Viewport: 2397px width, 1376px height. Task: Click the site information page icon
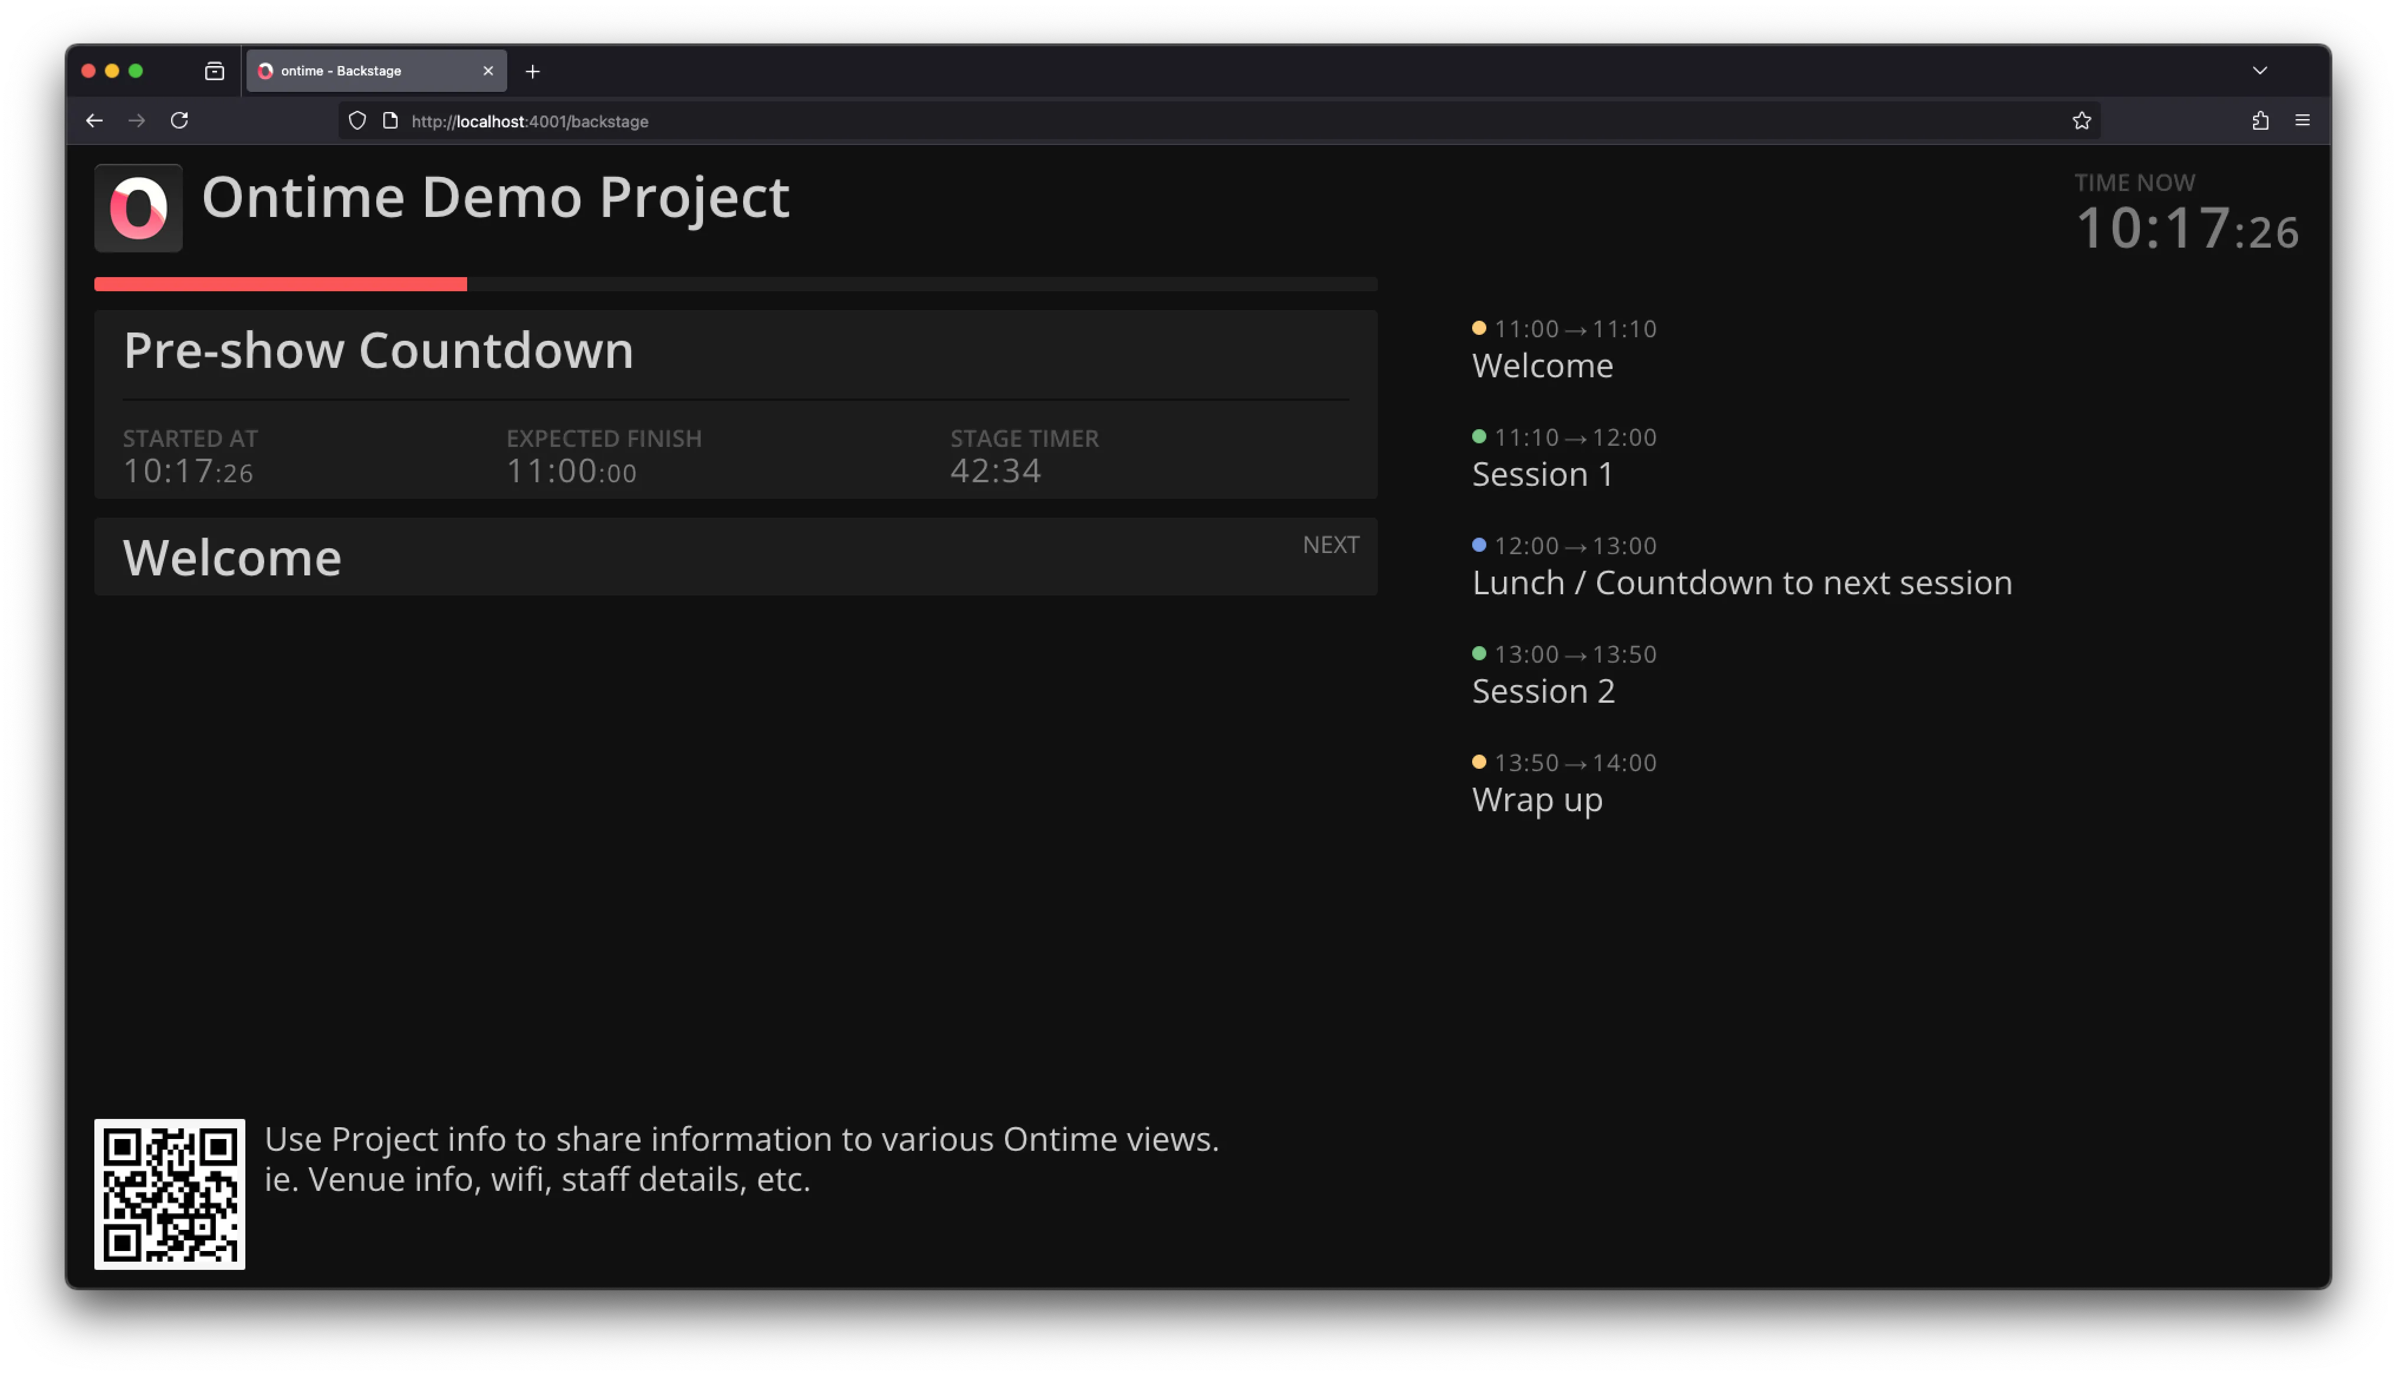390,121
